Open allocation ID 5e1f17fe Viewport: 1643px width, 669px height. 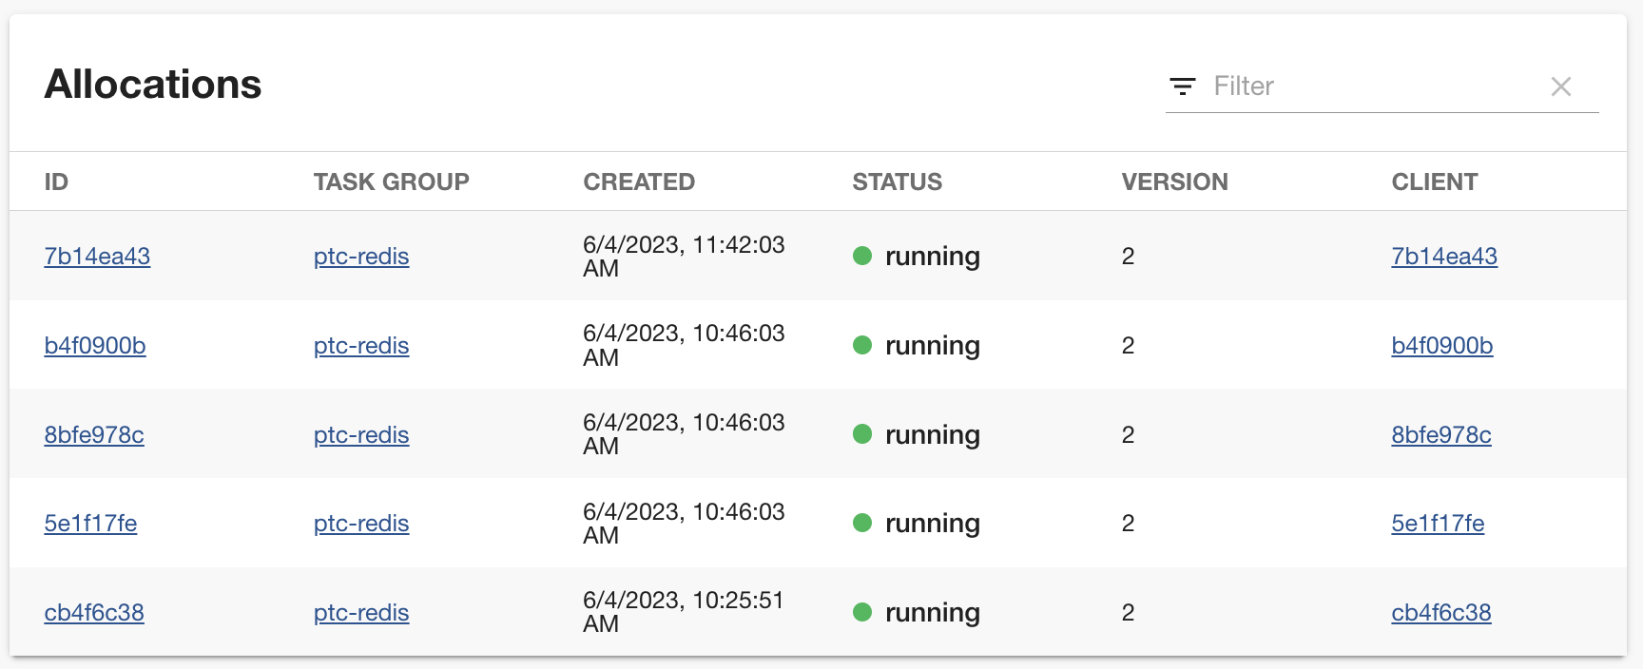tap(90, 524)
